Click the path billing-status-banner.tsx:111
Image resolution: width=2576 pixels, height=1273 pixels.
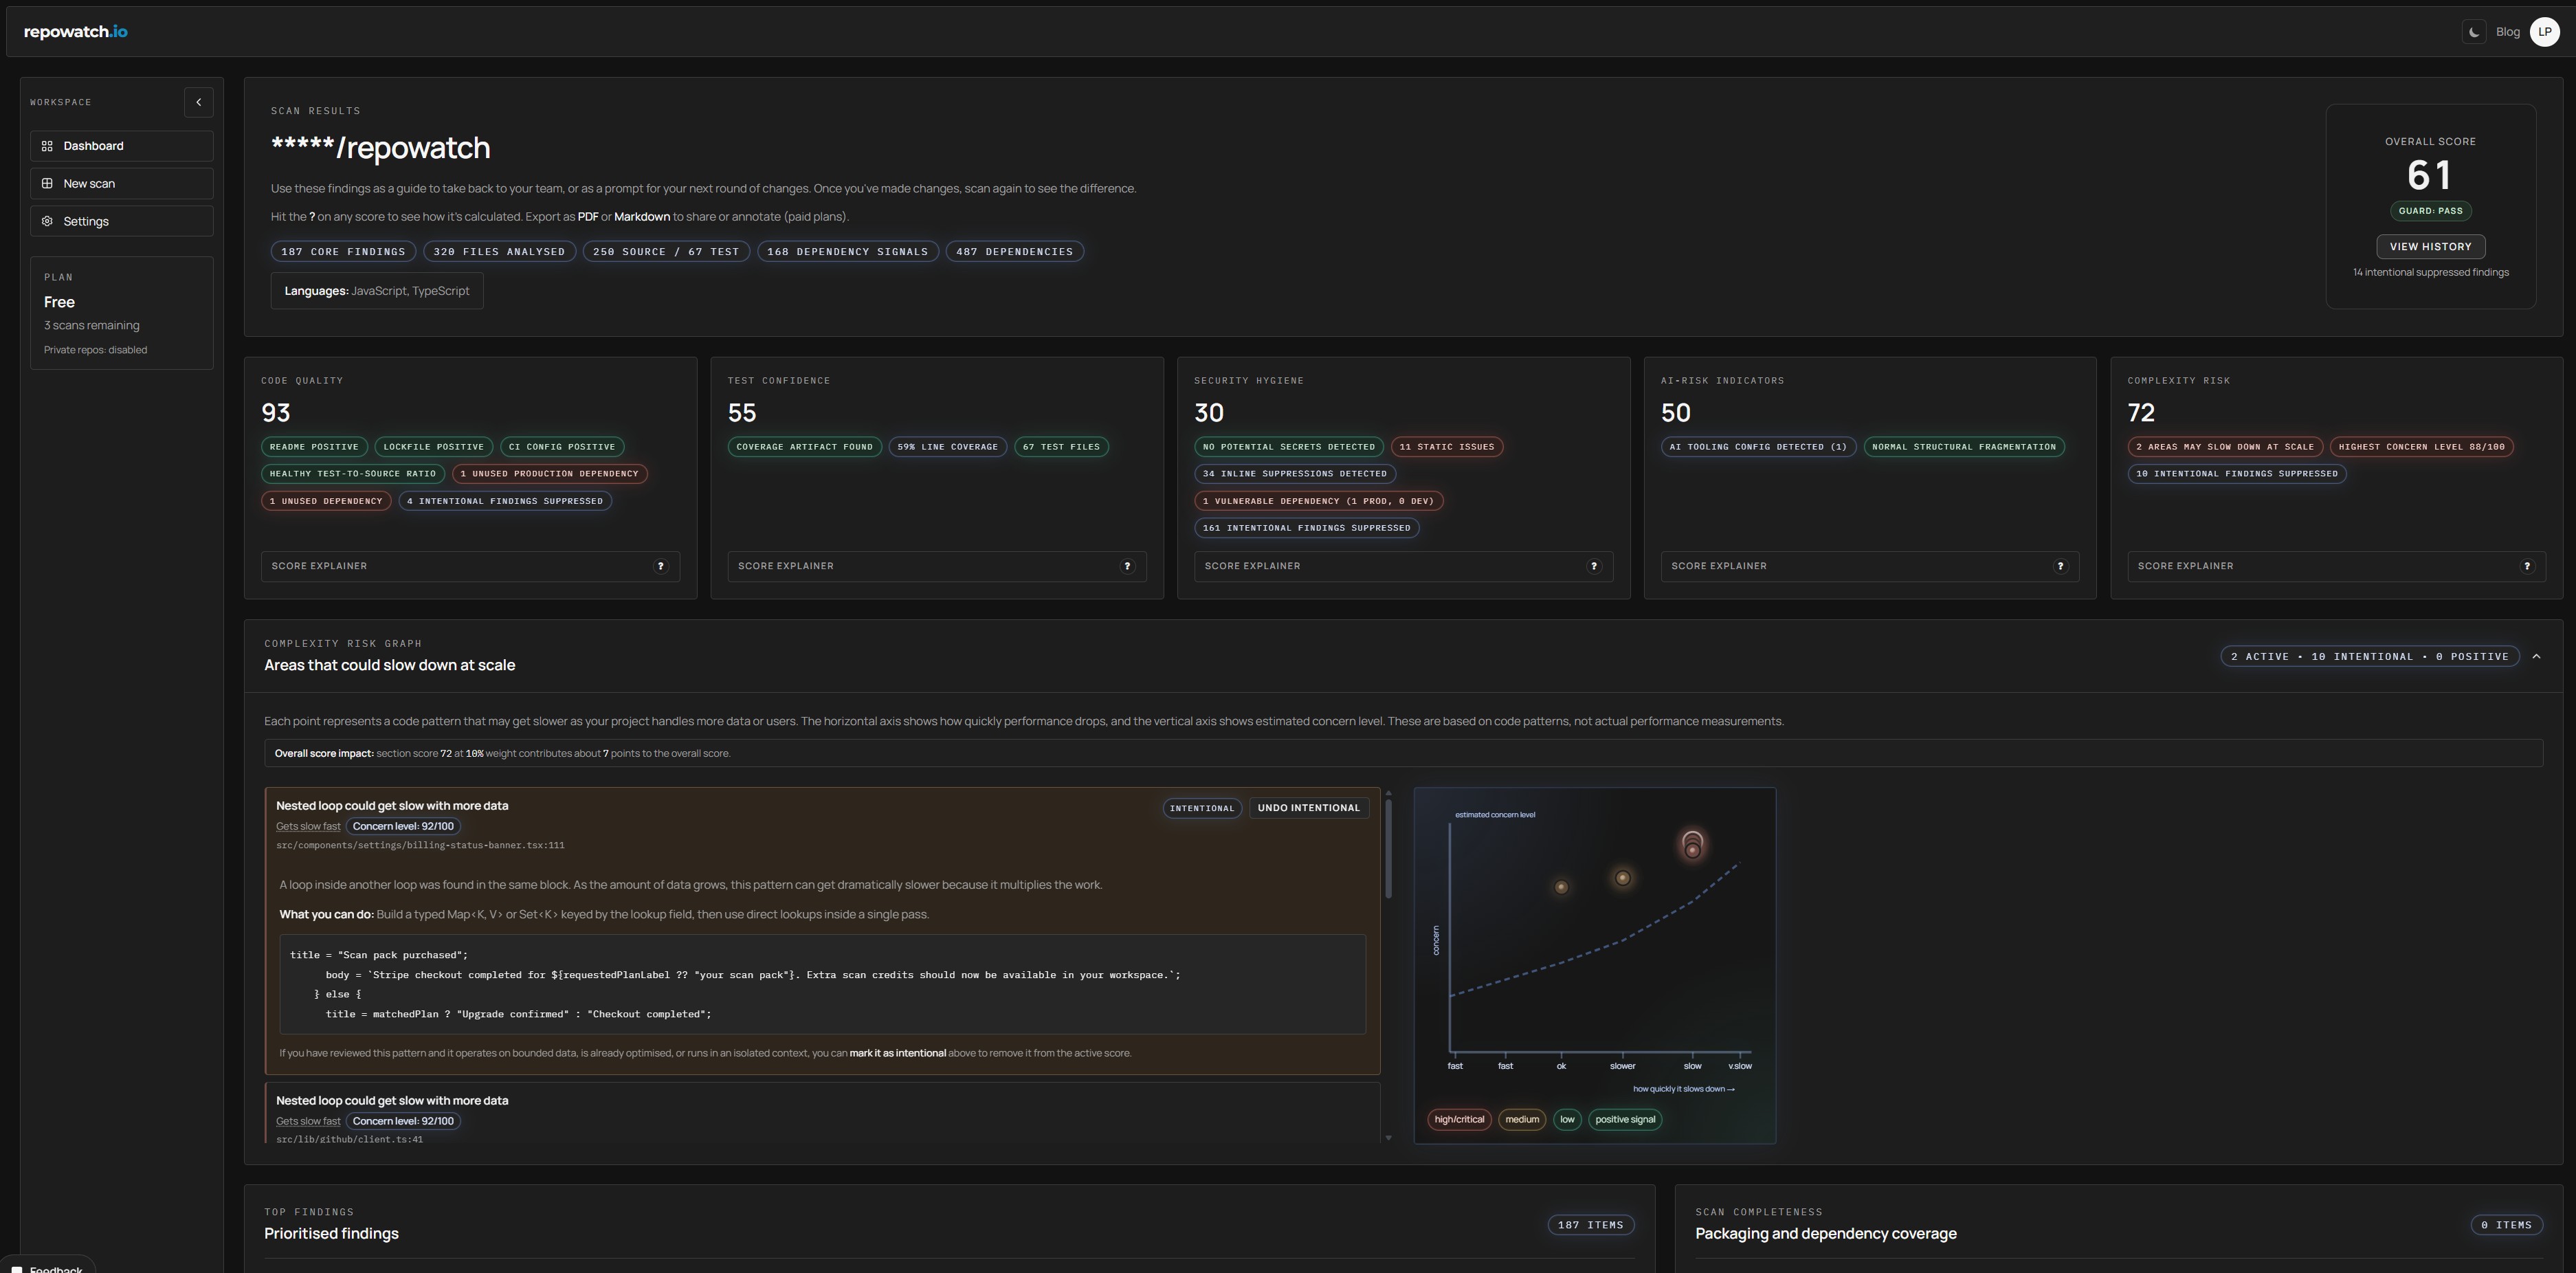420,846
